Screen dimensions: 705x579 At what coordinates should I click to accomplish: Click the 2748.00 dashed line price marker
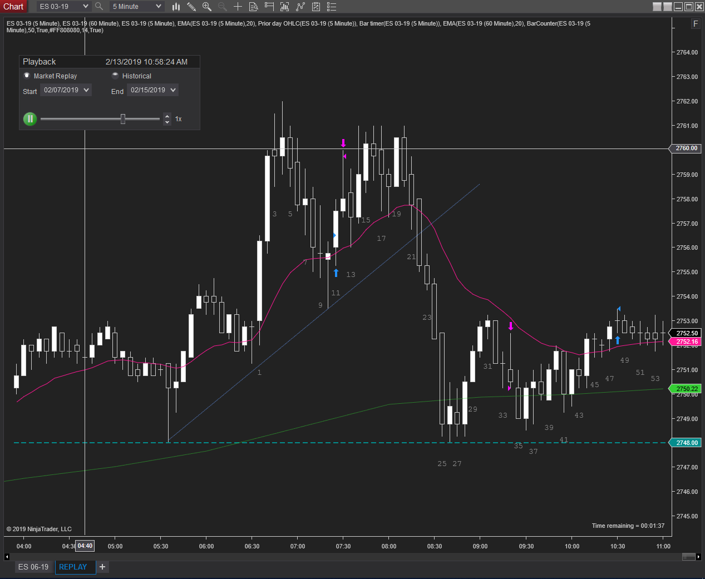(x=685, y=443)
